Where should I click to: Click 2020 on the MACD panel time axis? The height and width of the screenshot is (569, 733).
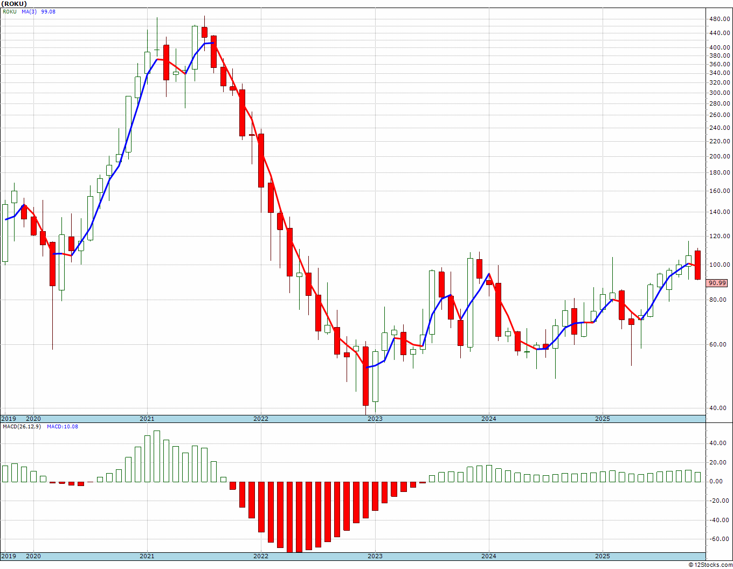pos(33,556)
